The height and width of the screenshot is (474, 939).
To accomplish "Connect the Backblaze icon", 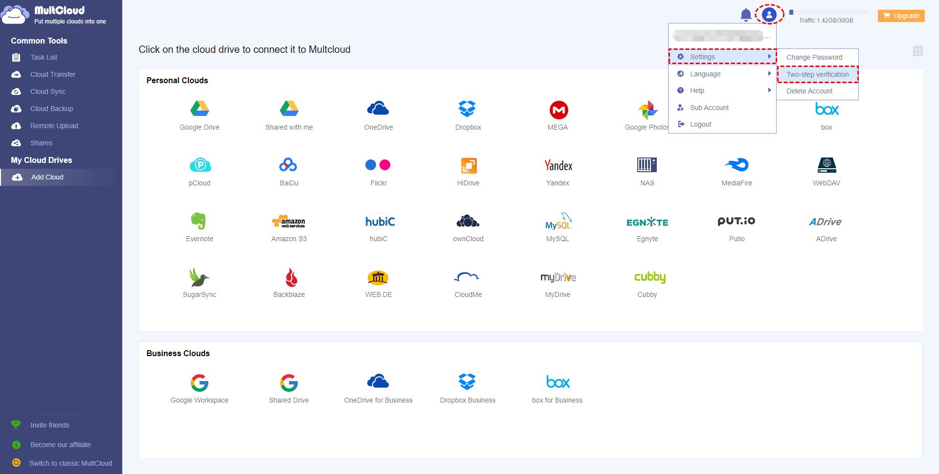I will (291, 277).
